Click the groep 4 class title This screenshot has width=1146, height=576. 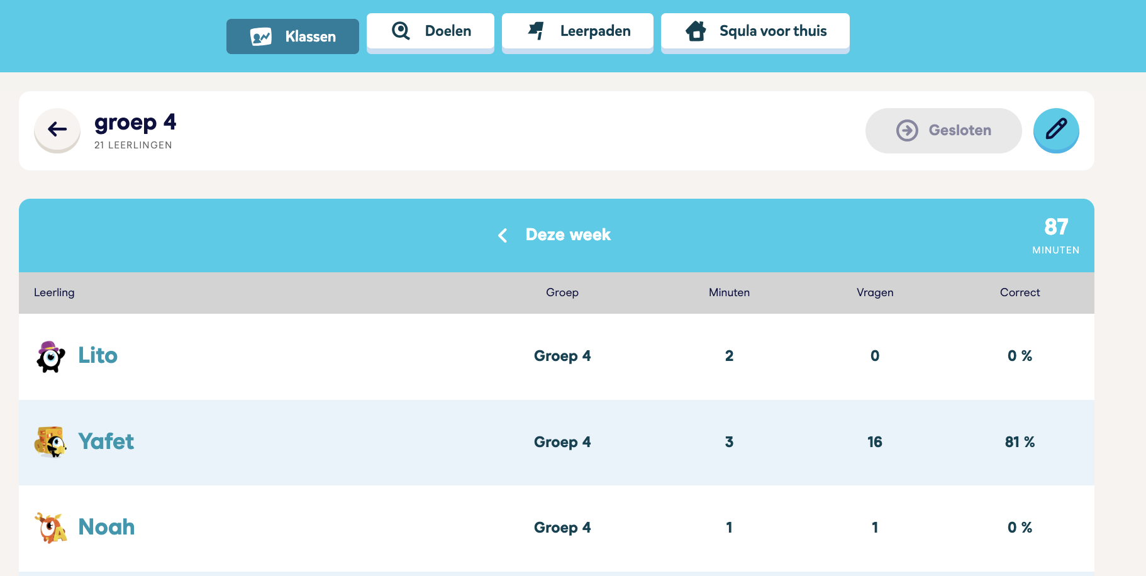(135, 123)
